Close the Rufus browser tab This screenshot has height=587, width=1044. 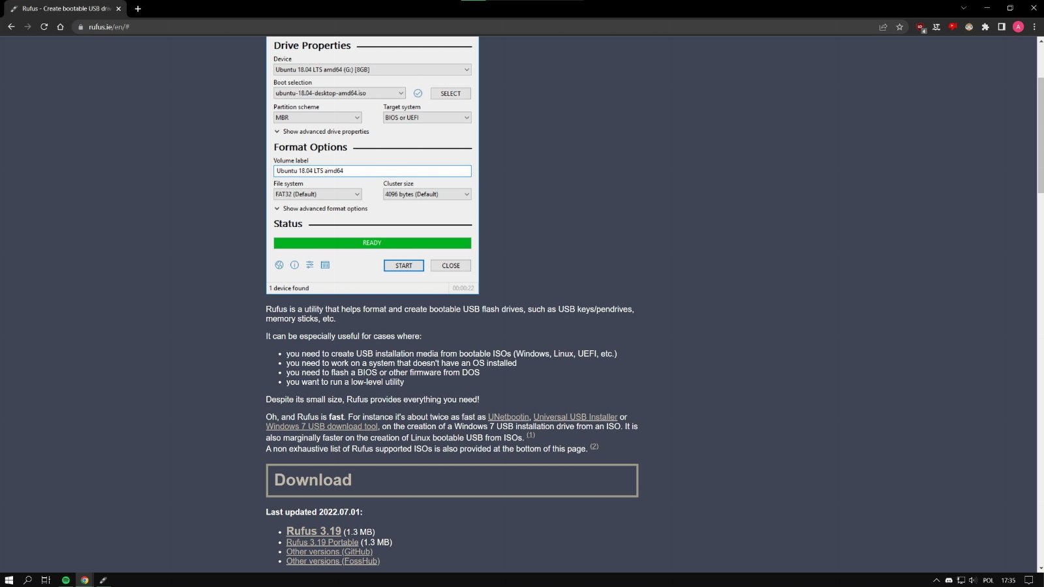click(x=118, y=8)
